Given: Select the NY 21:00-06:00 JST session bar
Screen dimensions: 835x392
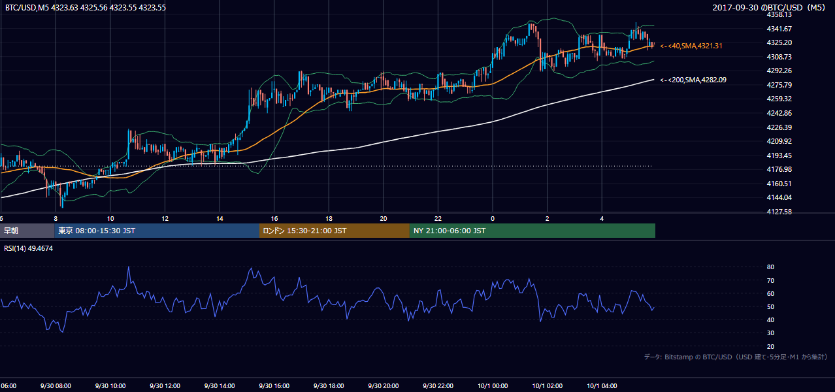Looking at the screenshot, I should tap(532, 231).
